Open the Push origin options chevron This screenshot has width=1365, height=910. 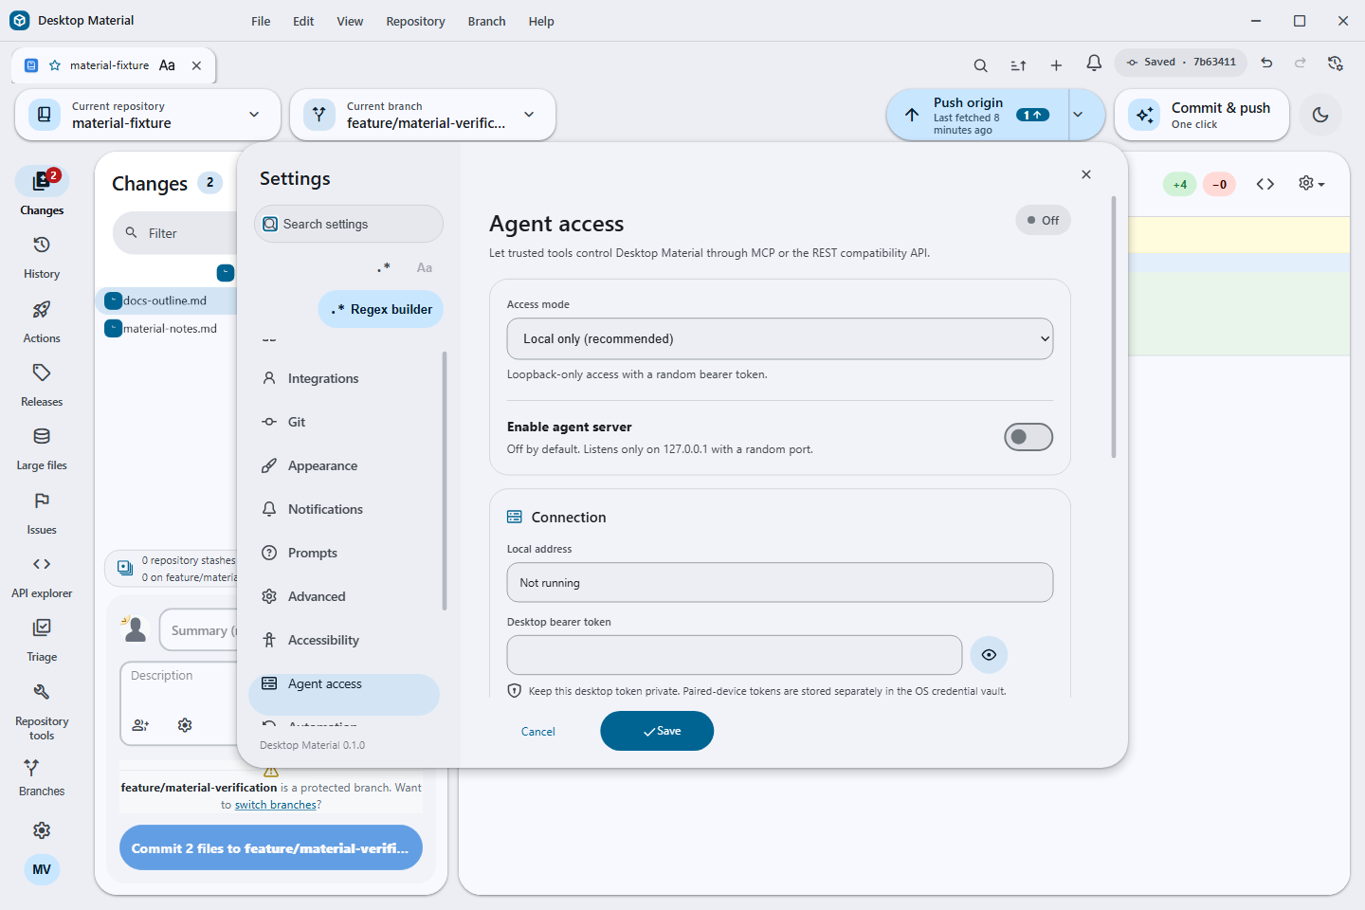1078,115
